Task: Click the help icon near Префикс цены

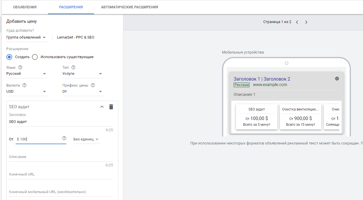Action: 93,85
